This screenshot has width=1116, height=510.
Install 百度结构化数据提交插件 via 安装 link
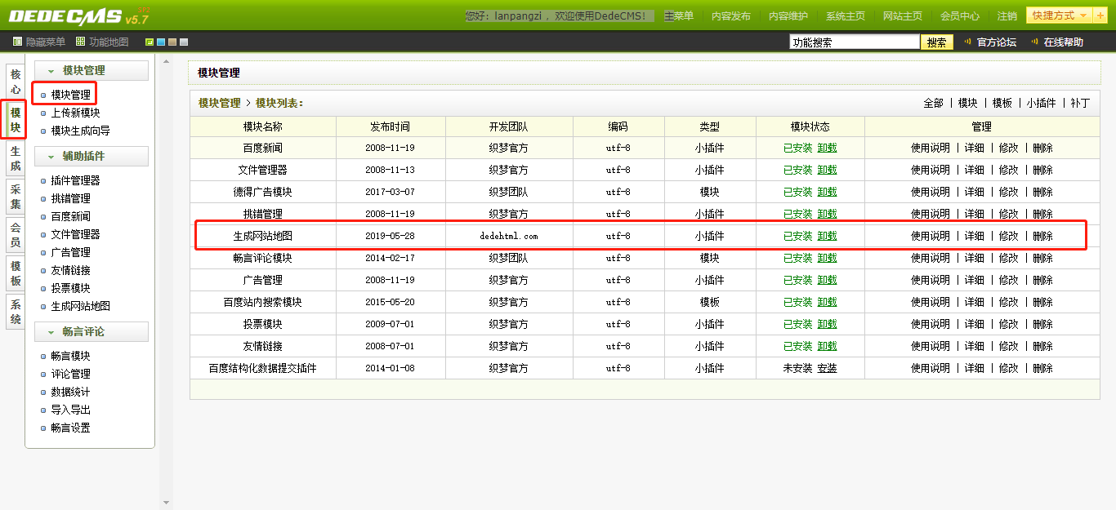click(828, 368)
